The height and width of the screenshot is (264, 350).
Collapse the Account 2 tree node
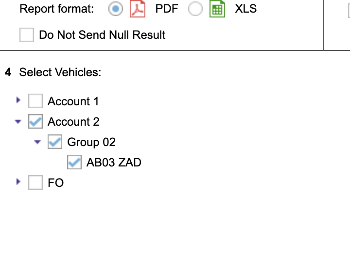click(x=18, y=122)
